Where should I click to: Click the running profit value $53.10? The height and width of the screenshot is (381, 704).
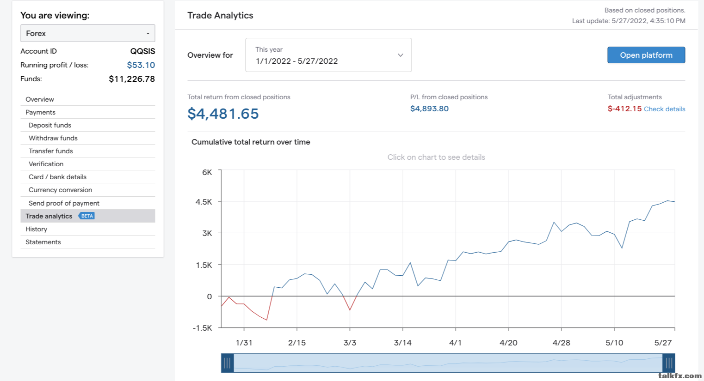pyautogui.click(x=141, y=65)
